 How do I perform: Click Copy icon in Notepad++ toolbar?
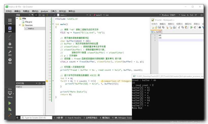click(x=183, y=27)
